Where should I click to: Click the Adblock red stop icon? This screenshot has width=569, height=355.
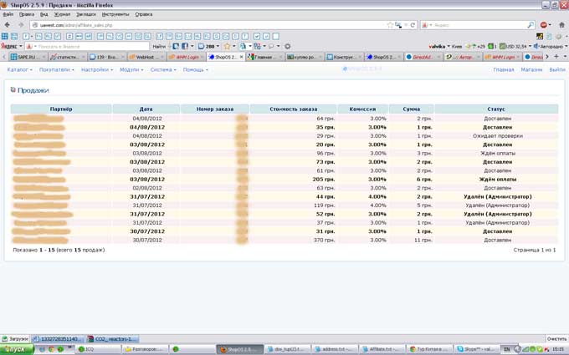tap(544, 25)
